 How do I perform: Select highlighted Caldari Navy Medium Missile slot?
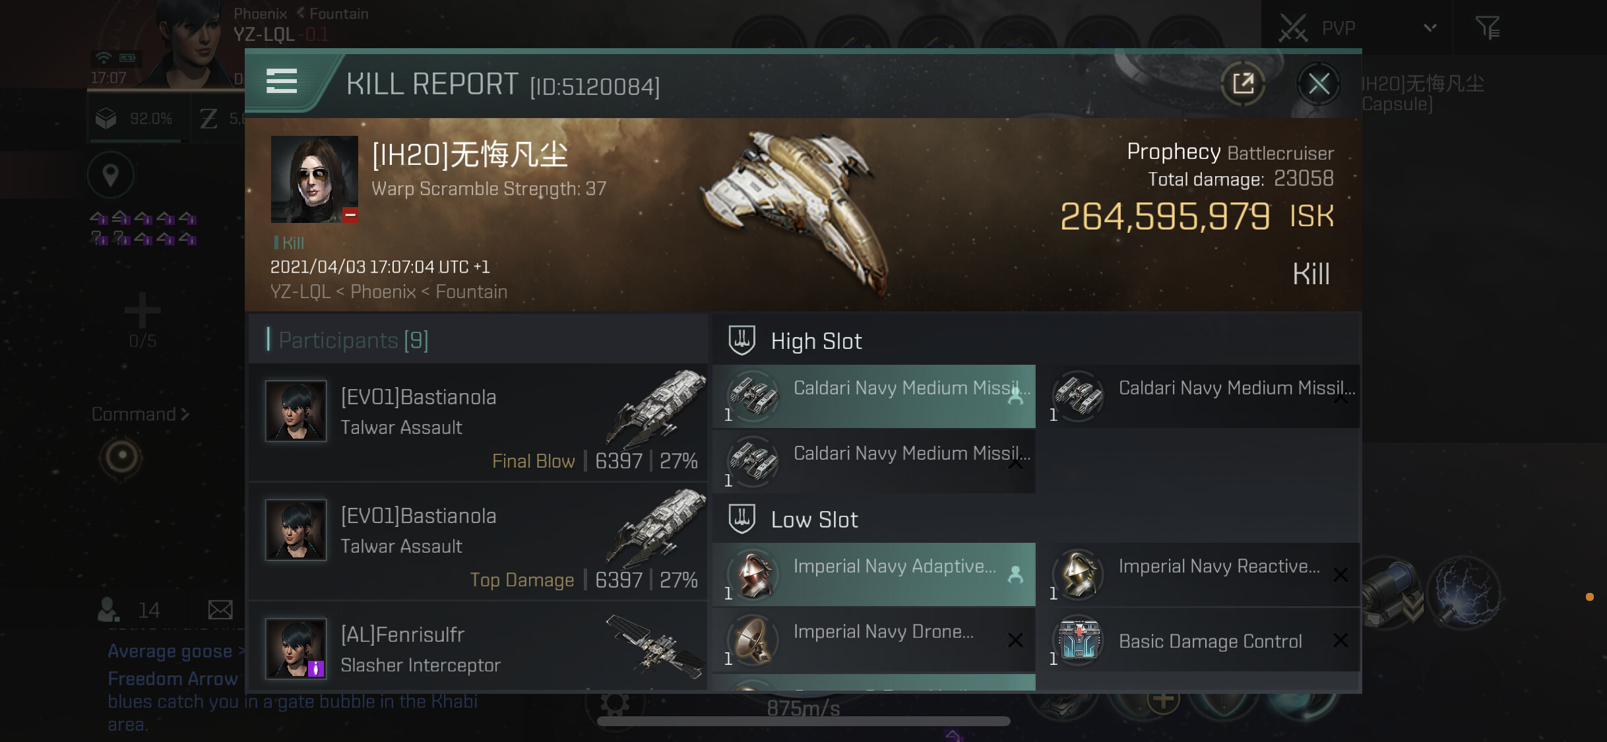(x=874, y=396)
